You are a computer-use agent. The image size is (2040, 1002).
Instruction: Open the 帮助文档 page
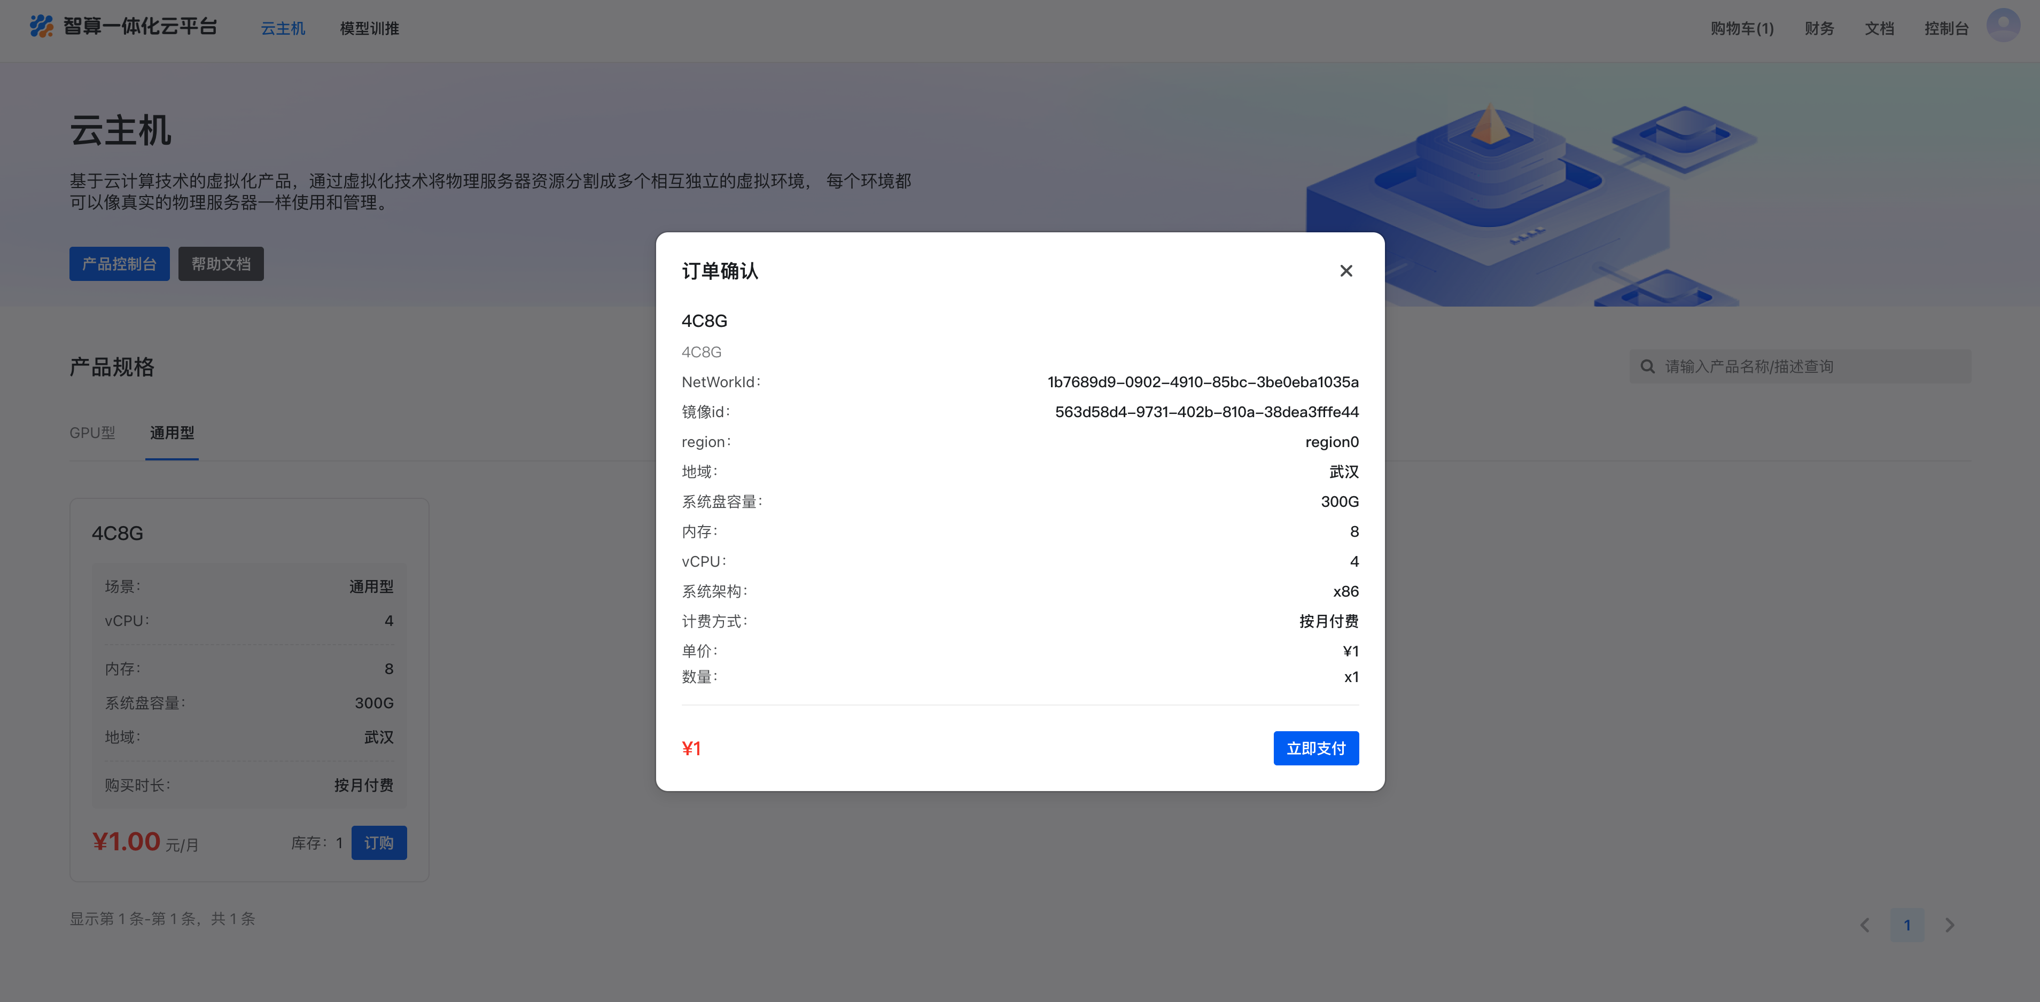click(221, 263)
